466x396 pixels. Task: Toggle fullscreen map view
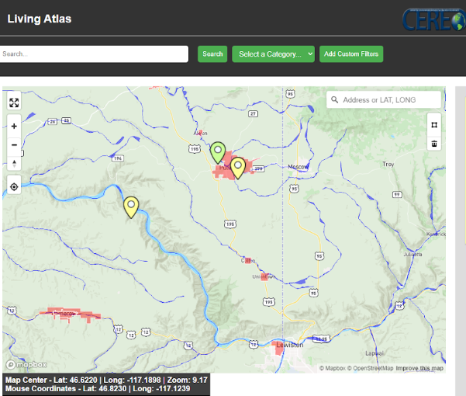coord(14,102)
